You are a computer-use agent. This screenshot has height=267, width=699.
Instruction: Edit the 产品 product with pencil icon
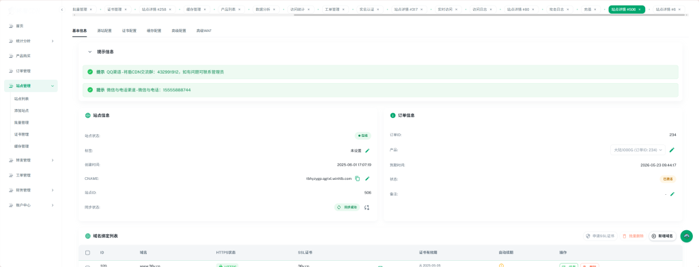672,150
